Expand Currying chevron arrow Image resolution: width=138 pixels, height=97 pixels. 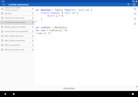[33, 13]
